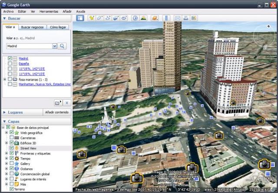This screenshot has width=278, height=193.
Task: Expand the Web geográfica layer tree
Action: [7, 133]
